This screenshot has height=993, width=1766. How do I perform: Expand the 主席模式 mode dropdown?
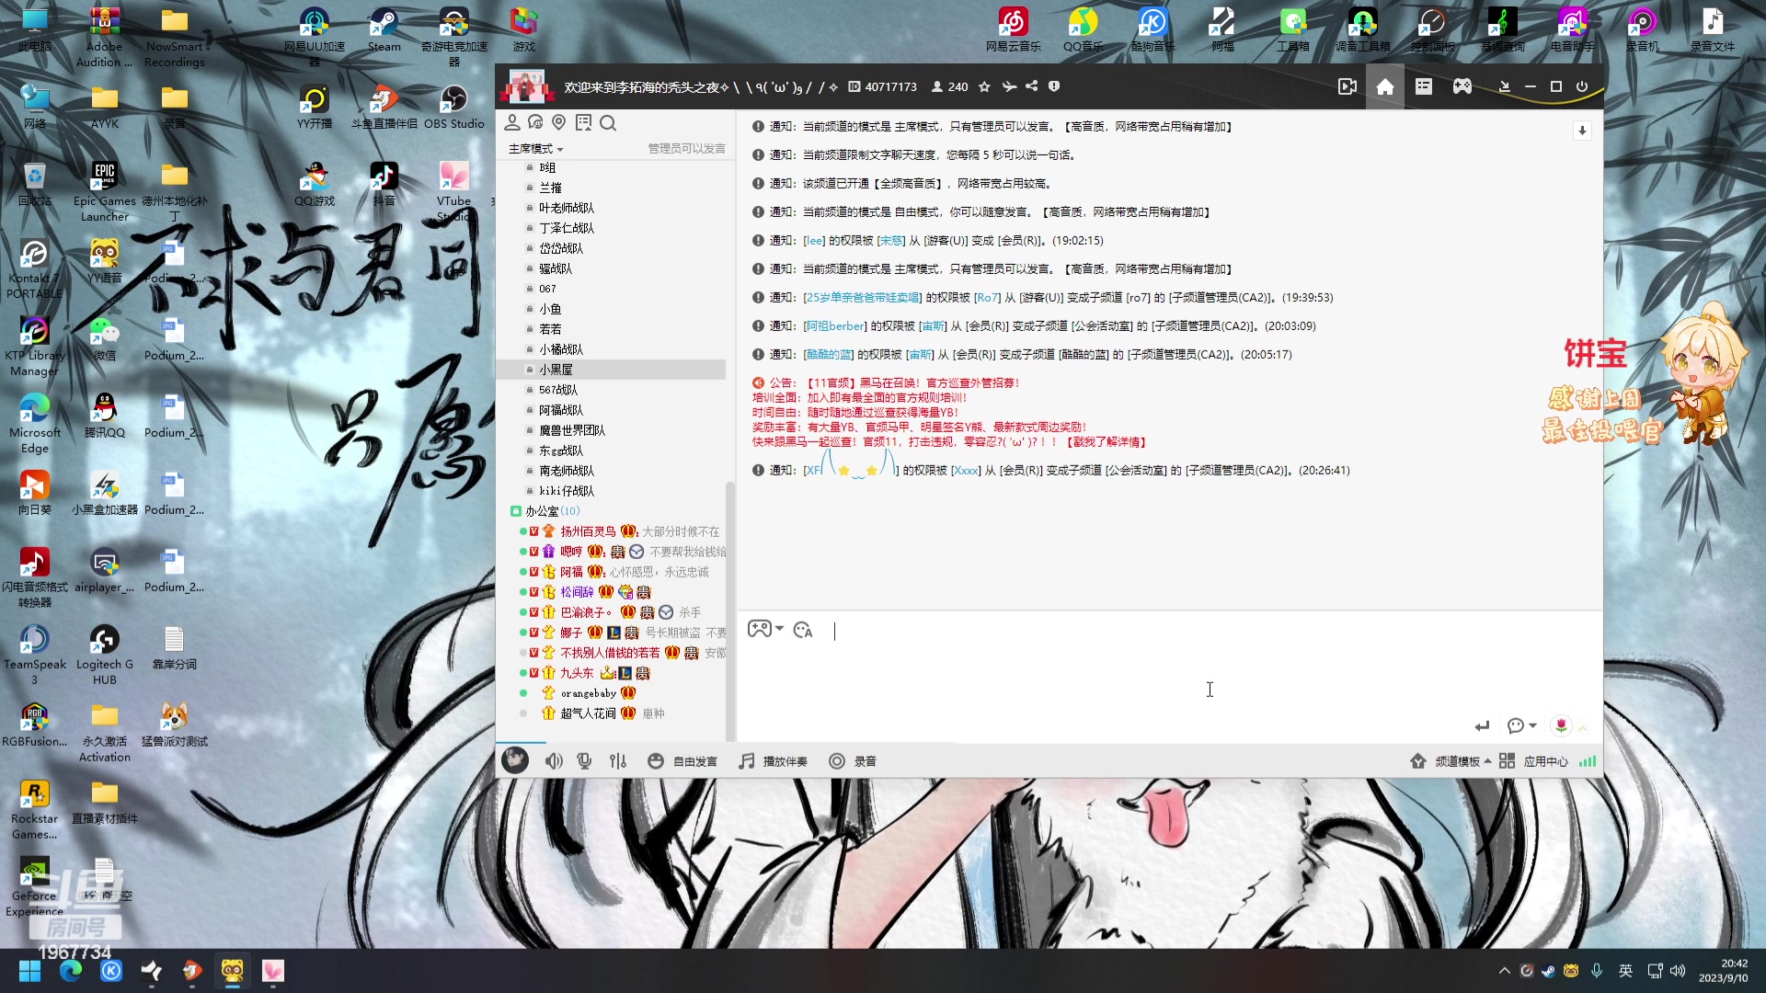[x=535, y=148]
